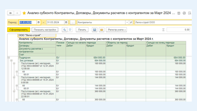Click the sigma sum icon
The width and height of the screenshot is (197, 111).
pyautogui.click(x=163, y=30)
